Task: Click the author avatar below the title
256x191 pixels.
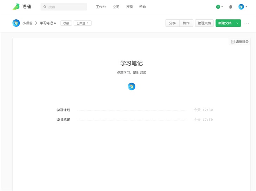Action: [x=132, y=86]
